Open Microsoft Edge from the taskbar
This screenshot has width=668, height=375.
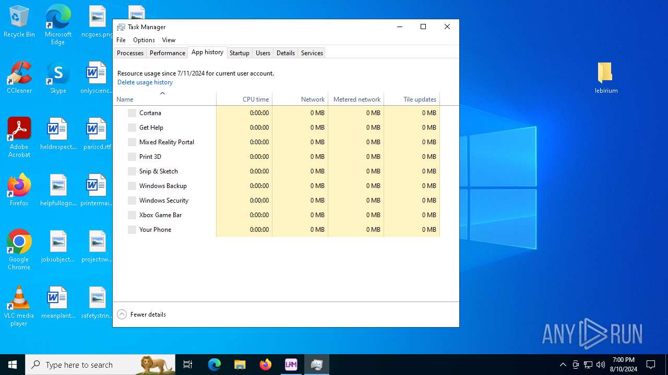214,365
